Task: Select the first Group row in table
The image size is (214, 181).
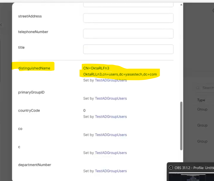Action: pyautogui.click(x=202, y=109)
